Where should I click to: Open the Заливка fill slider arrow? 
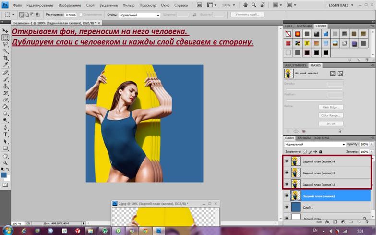pos(372,152)
